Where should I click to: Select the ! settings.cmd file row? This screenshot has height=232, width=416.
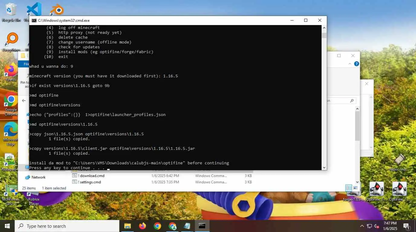[x=162, y=182]
